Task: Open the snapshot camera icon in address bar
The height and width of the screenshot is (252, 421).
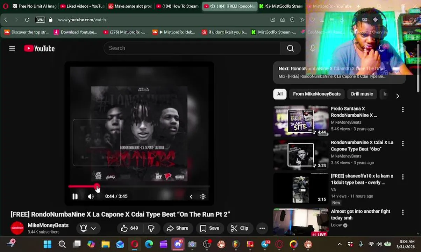Action: pos(283,20)
